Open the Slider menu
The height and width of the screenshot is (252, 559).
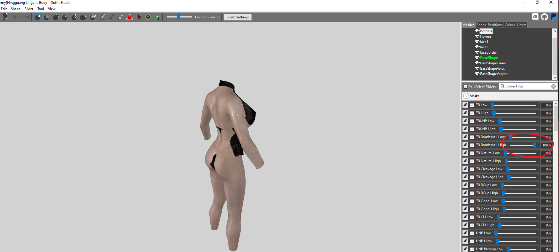29,9
